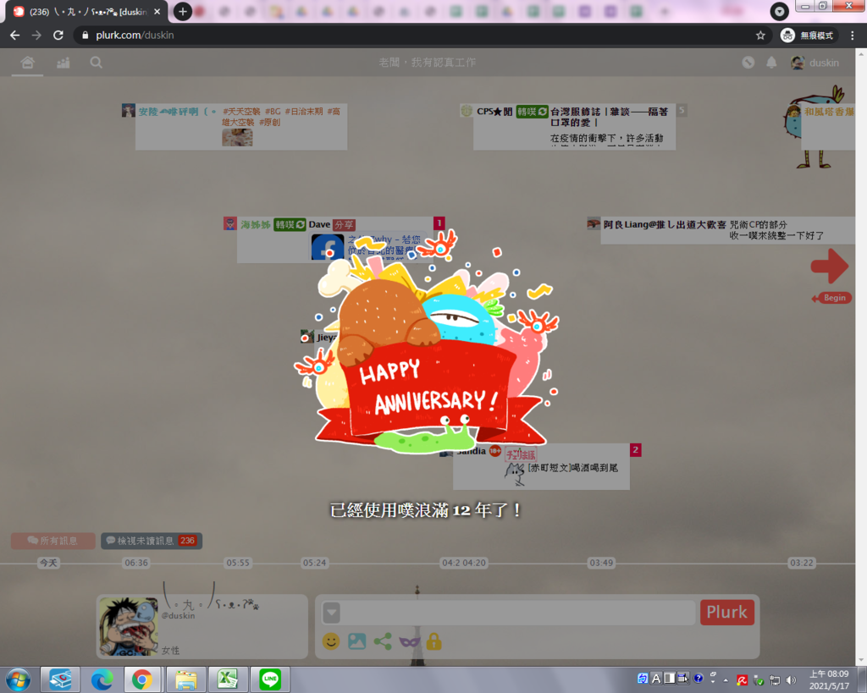Screen dimensions: 867x693
Task: Click the 和風塔香爆 plurk at right edge
Action: tap(828, 127)
